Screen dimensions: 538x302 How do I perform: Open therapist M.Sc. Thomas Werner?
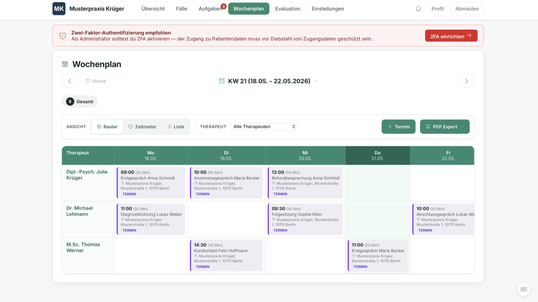pyautogui.click(x=83, y=248)
